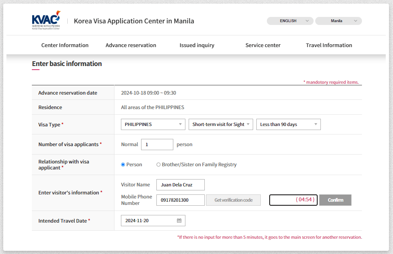Screen dimensions: 393x254
Task: Select the Person radio button
Action: tap(123, 165)
